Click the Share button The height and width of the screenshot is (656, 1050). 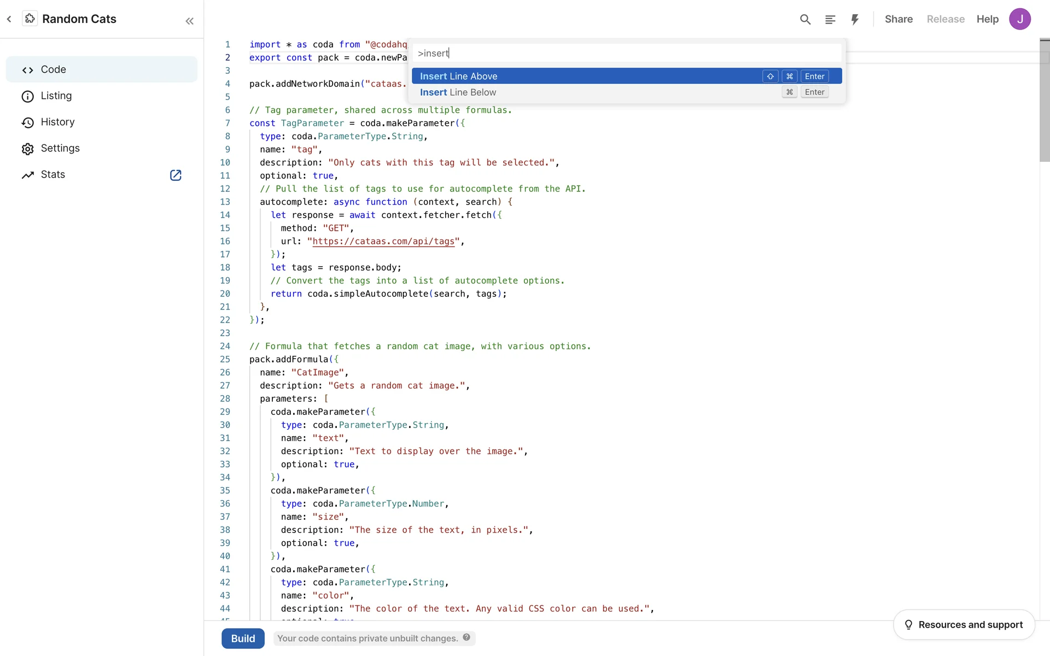click(899, 19)
